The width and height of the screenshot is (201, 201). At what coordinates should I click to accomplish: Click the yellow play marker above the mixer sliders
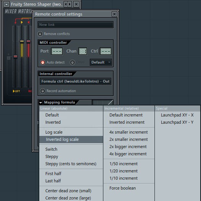pos(22,22)
